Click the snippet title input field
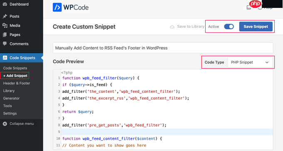This screenshot has width=283, height=151. pos(163,48)
